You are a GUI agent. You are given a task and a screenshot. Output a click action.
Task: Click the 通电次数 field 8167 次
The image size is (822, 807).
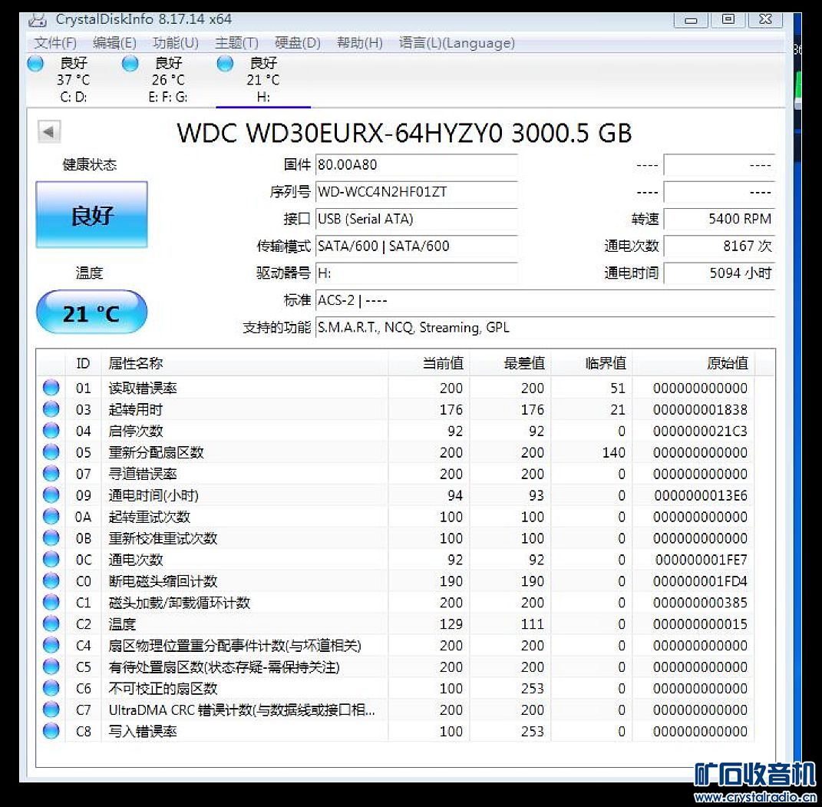[x=719, y=246]
